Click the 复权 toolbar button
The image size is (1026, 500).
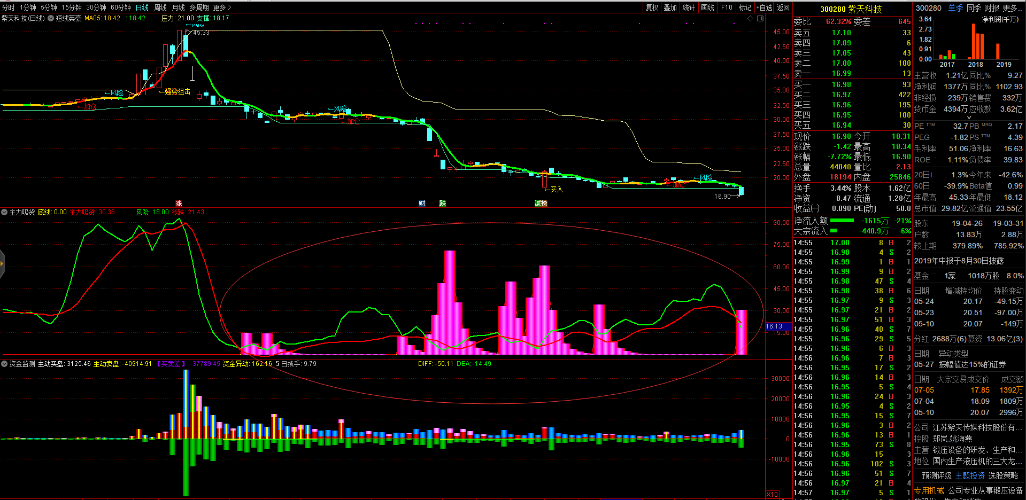(652, 7)
